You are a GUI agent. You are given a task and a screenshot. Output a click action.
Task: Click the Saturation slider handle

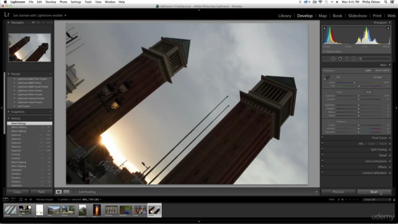(x=358, y=132)
